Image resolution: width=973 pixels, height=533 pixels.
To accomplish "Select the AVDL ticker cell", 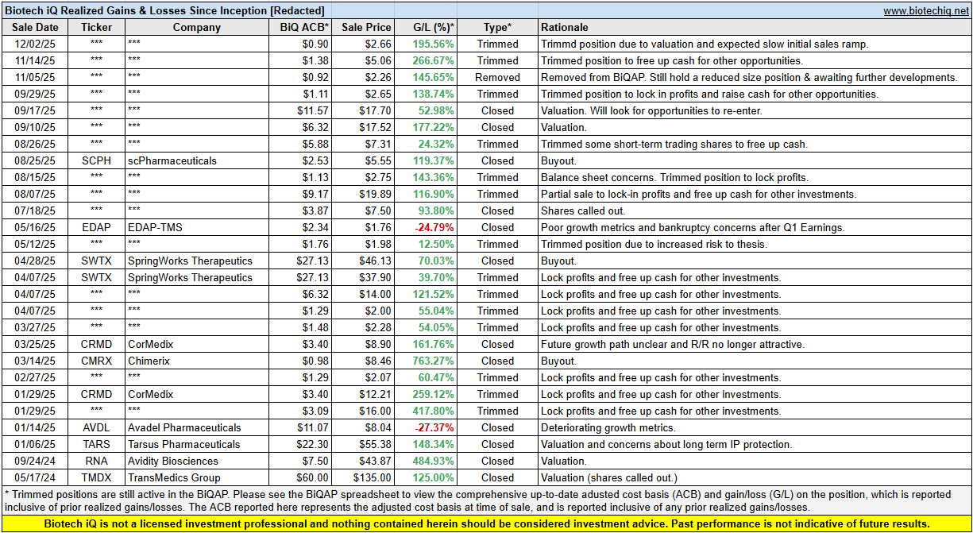I will coord(96,427).
